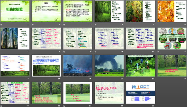Click the transition star icon under slide 9
The height and width of the screenshot is (107, 187).
64,52
